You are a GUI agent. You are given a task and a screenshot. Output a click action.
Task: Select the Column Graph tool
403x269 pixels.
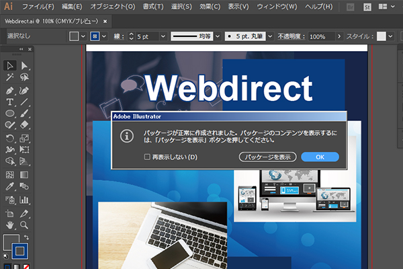tap(24, 200)
